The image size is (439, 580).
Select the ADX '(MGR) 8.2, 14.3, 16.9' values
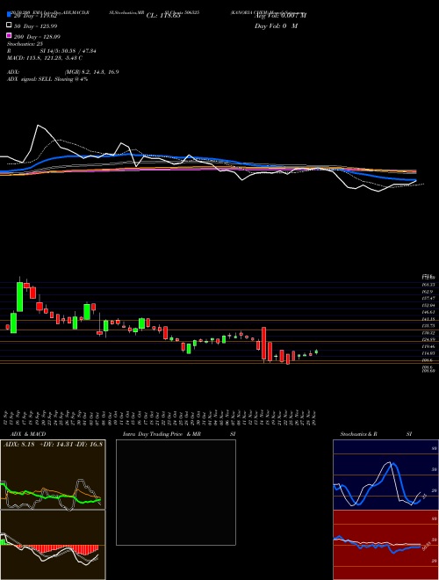[x=91, y=72]
